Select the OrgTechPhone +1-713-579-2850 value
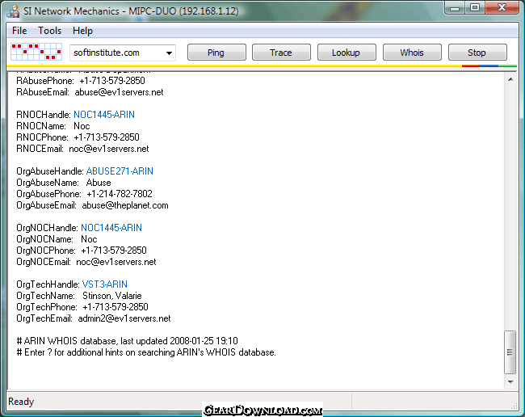 click(115, 307)
